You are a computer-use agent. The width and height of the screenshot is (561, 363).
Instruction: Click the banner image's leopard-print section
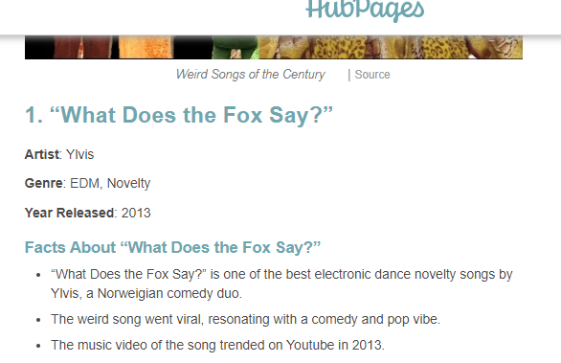point(390,47)
